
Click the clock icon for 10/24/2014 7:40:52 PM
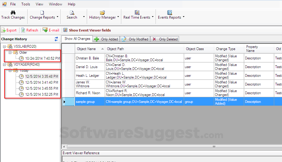21,58
